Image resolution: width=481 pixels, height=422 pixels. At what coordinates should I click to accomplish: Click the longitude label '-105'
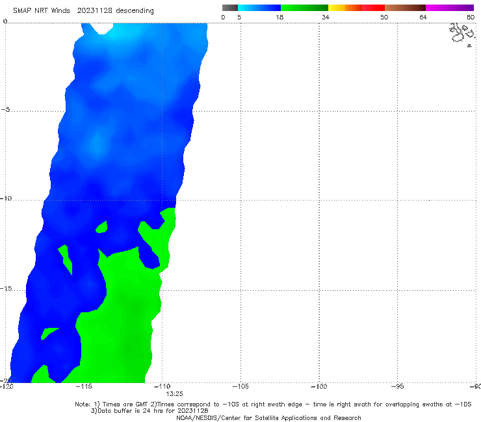tap(240, 386)
